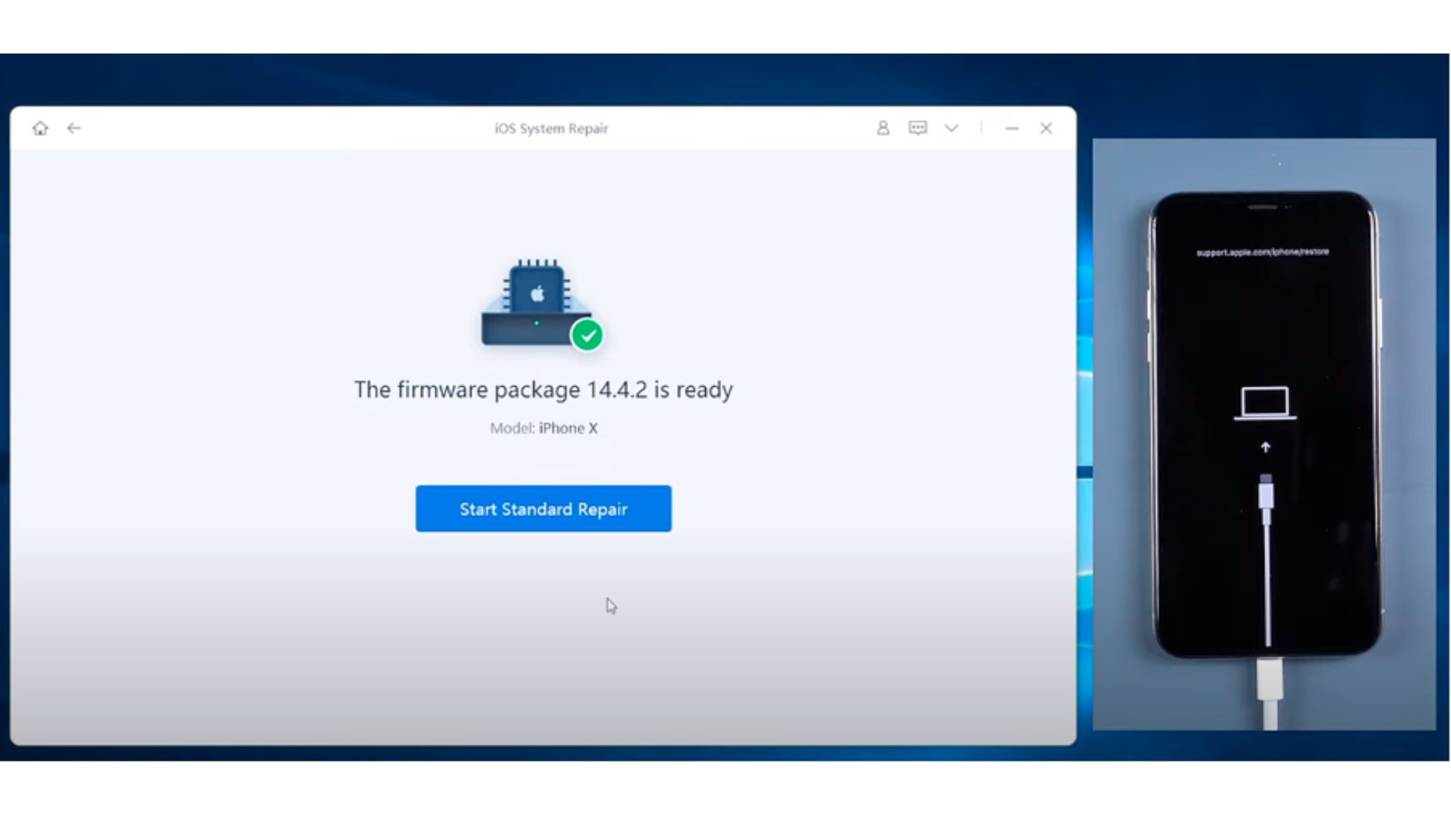Open the feedback message icon

click(917, 128)
